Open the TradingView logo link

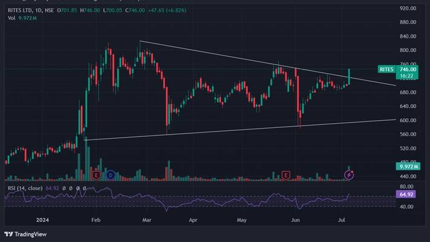click(25, 234)
